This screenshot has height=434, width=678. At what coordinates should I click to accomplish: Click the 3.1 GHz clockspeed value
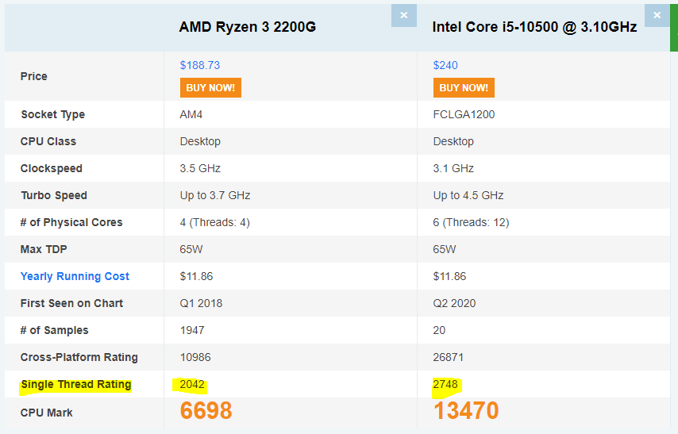click(453, 168)
